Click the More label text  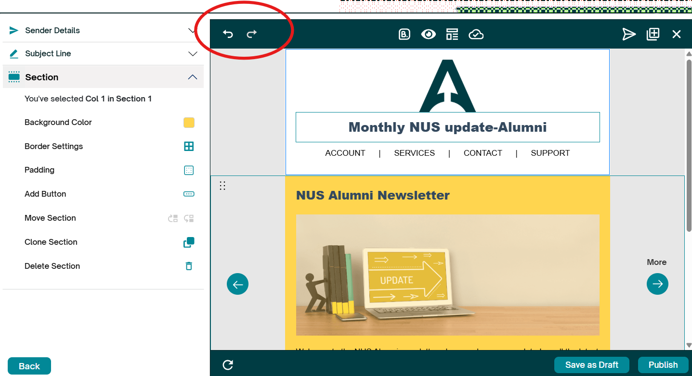(657, 263)
